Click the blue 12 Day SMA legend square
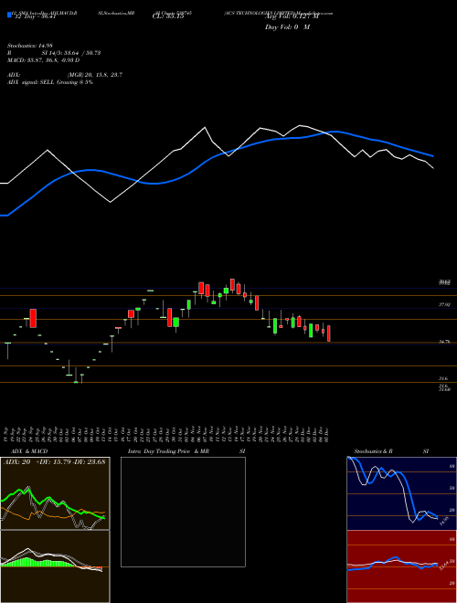 pos(9,15)
